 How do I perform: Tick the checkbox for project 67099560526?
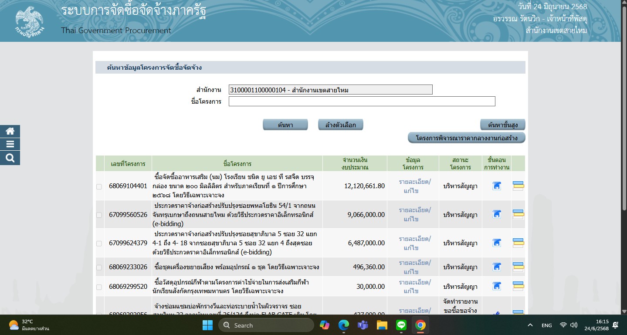(99, 215)
